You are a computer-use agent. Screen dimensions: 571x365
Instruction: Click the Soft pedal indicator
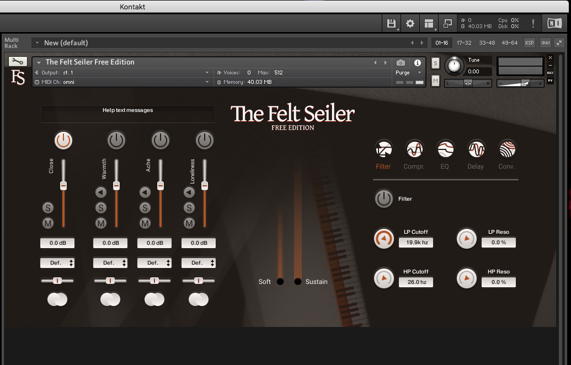click(x=280, y=281)
